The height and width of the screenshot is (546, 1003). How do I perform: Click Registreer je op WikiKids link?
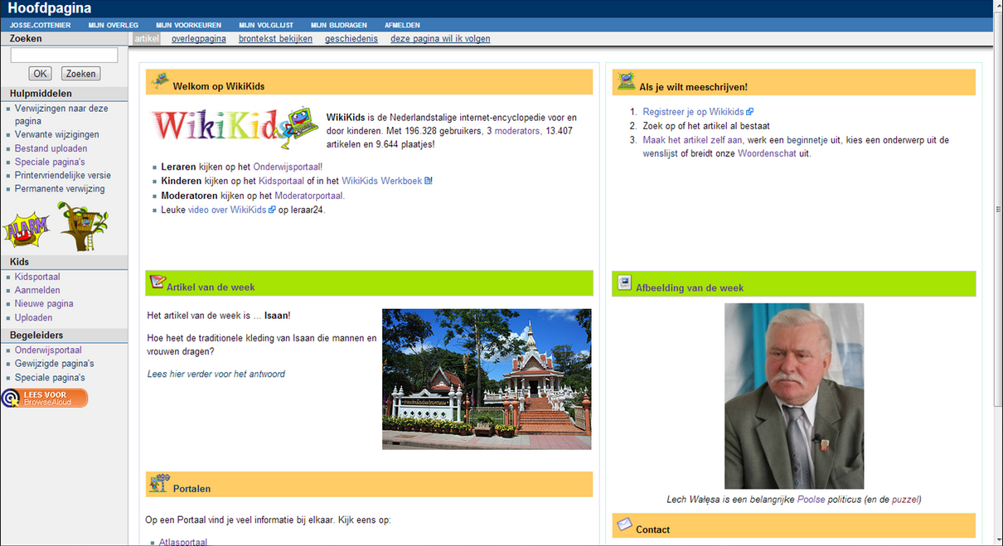click(x=693, y=112)
